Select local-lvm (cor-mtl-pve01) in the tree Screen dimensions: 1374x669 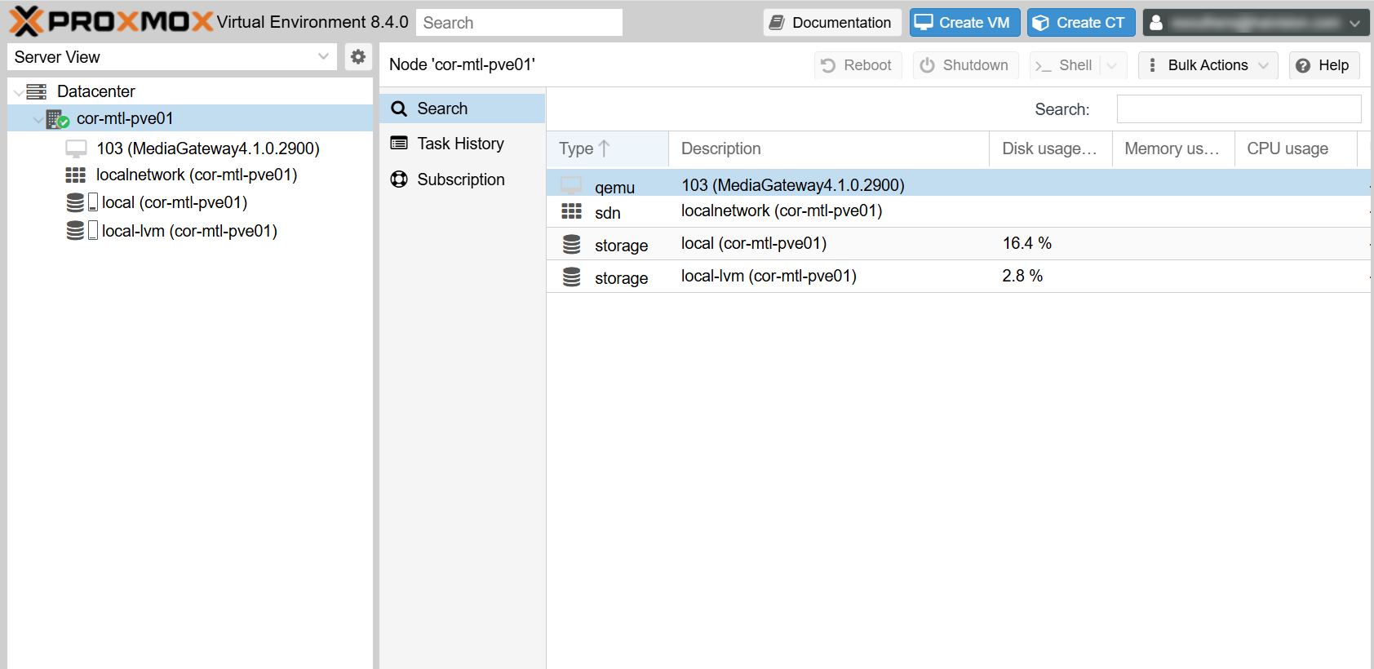click(x=189, y=231)
